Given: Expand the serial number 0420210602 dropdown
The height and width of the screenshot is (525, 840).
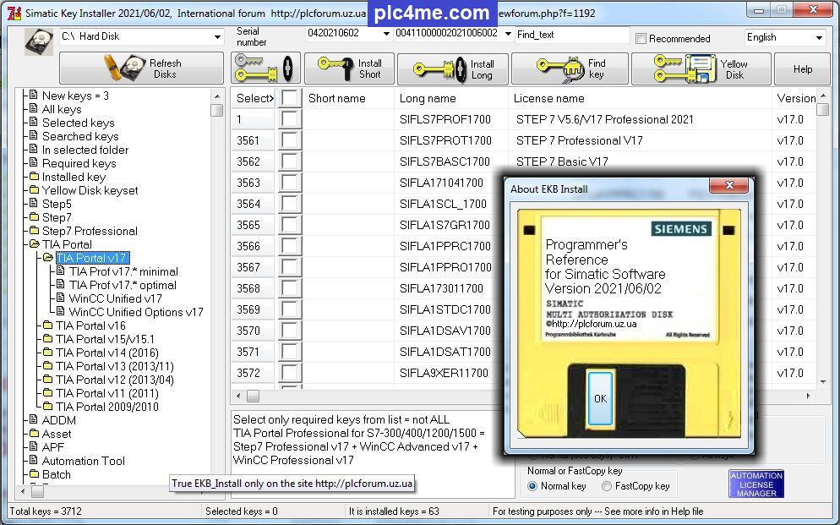Looking at the screenshot, I should 387,34.
